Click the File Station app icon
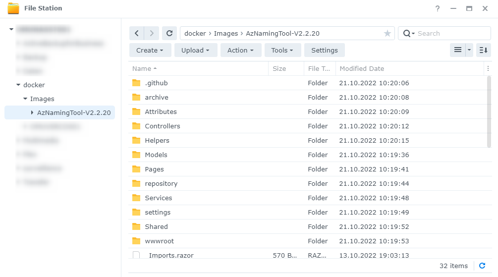 tap(13, 8)
